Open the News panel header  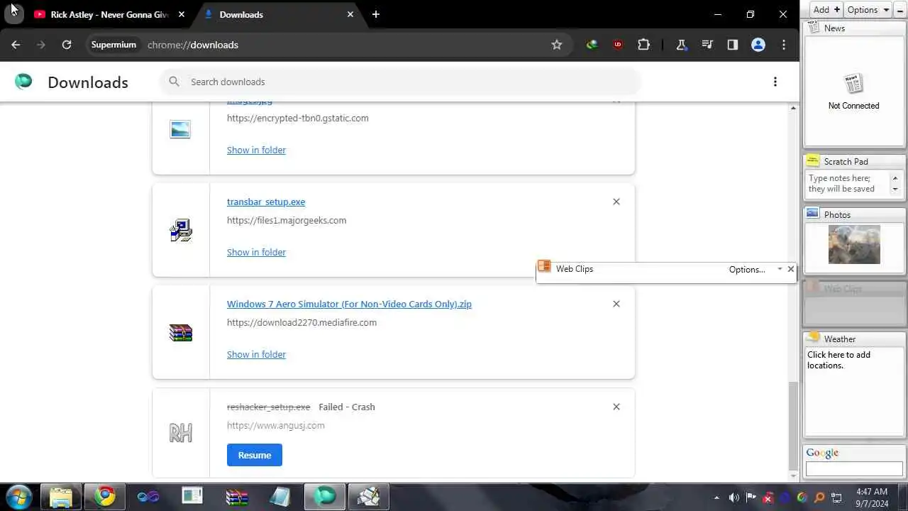tap(854, 28)
